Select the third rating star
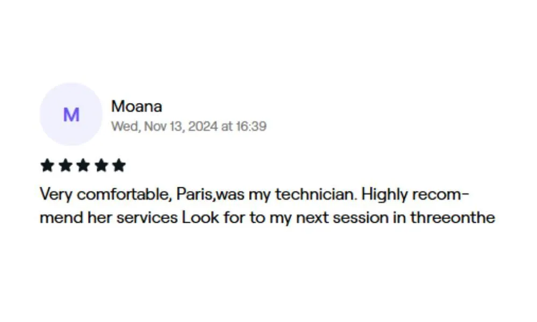This screenshot has height=322, width=537. tap(83, 165)
